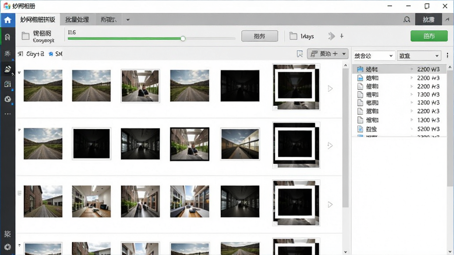Open the layout dropdown button with plus sign
Viewport: 454px width, 255px height.
point(328,54)
